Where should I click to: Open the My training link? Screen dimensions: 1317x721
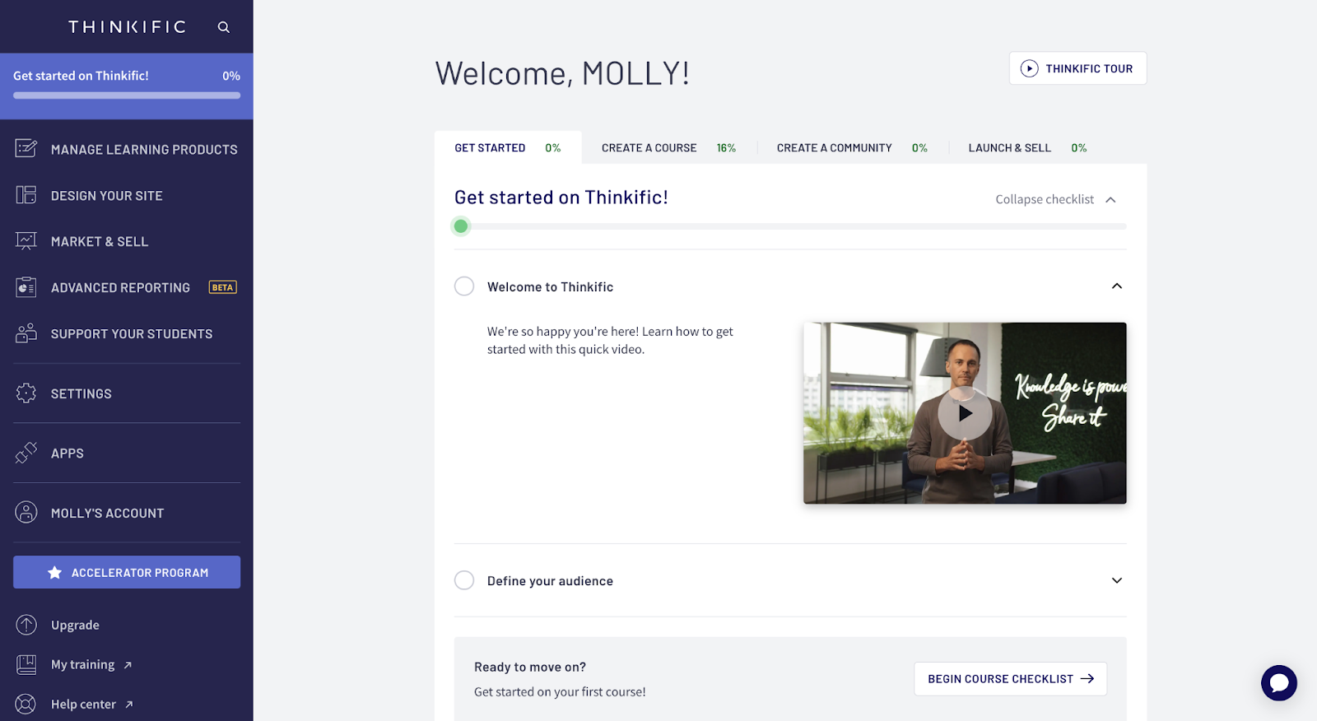pyautogui.click(x=83, y=664)
